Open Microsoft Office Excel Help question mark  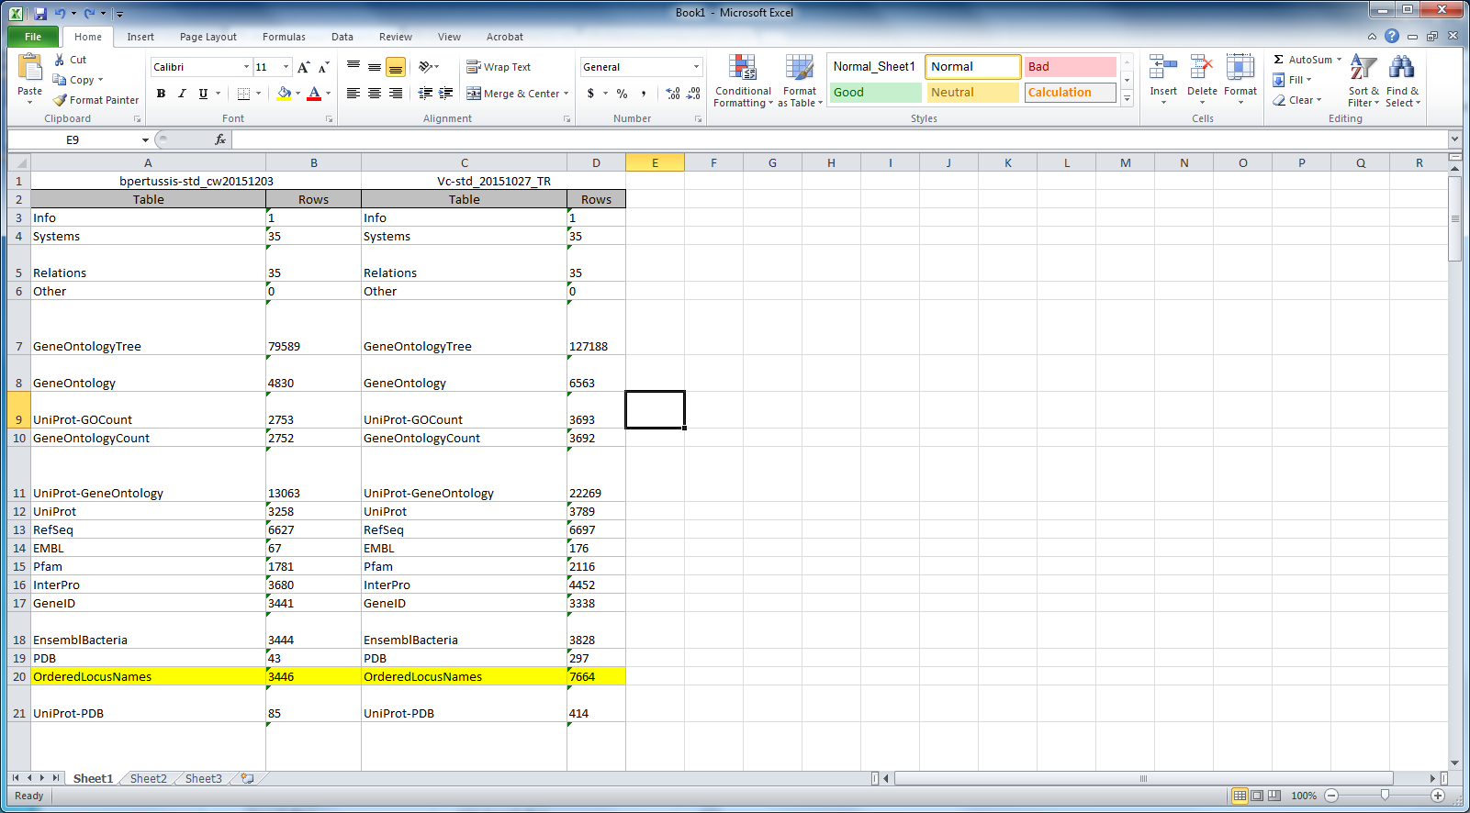1392,36
